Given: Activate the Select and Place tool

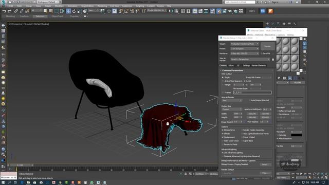Looking at the screenshot, I should 85,11.
